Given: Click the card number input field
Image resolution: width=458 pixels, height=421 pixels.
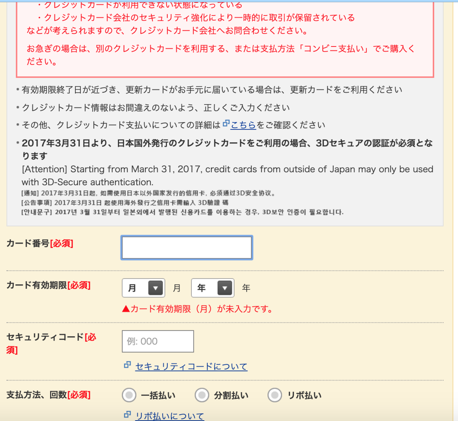Looking at the screenshot, I should [x=187, y=248].
